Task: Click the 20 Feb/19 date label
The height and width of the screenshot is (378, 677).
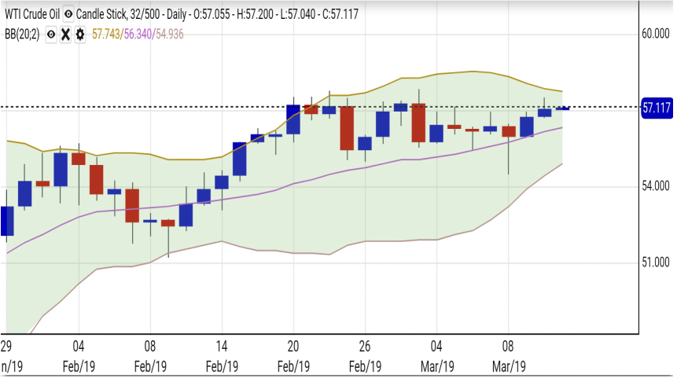Action: [x=293, y=356]
